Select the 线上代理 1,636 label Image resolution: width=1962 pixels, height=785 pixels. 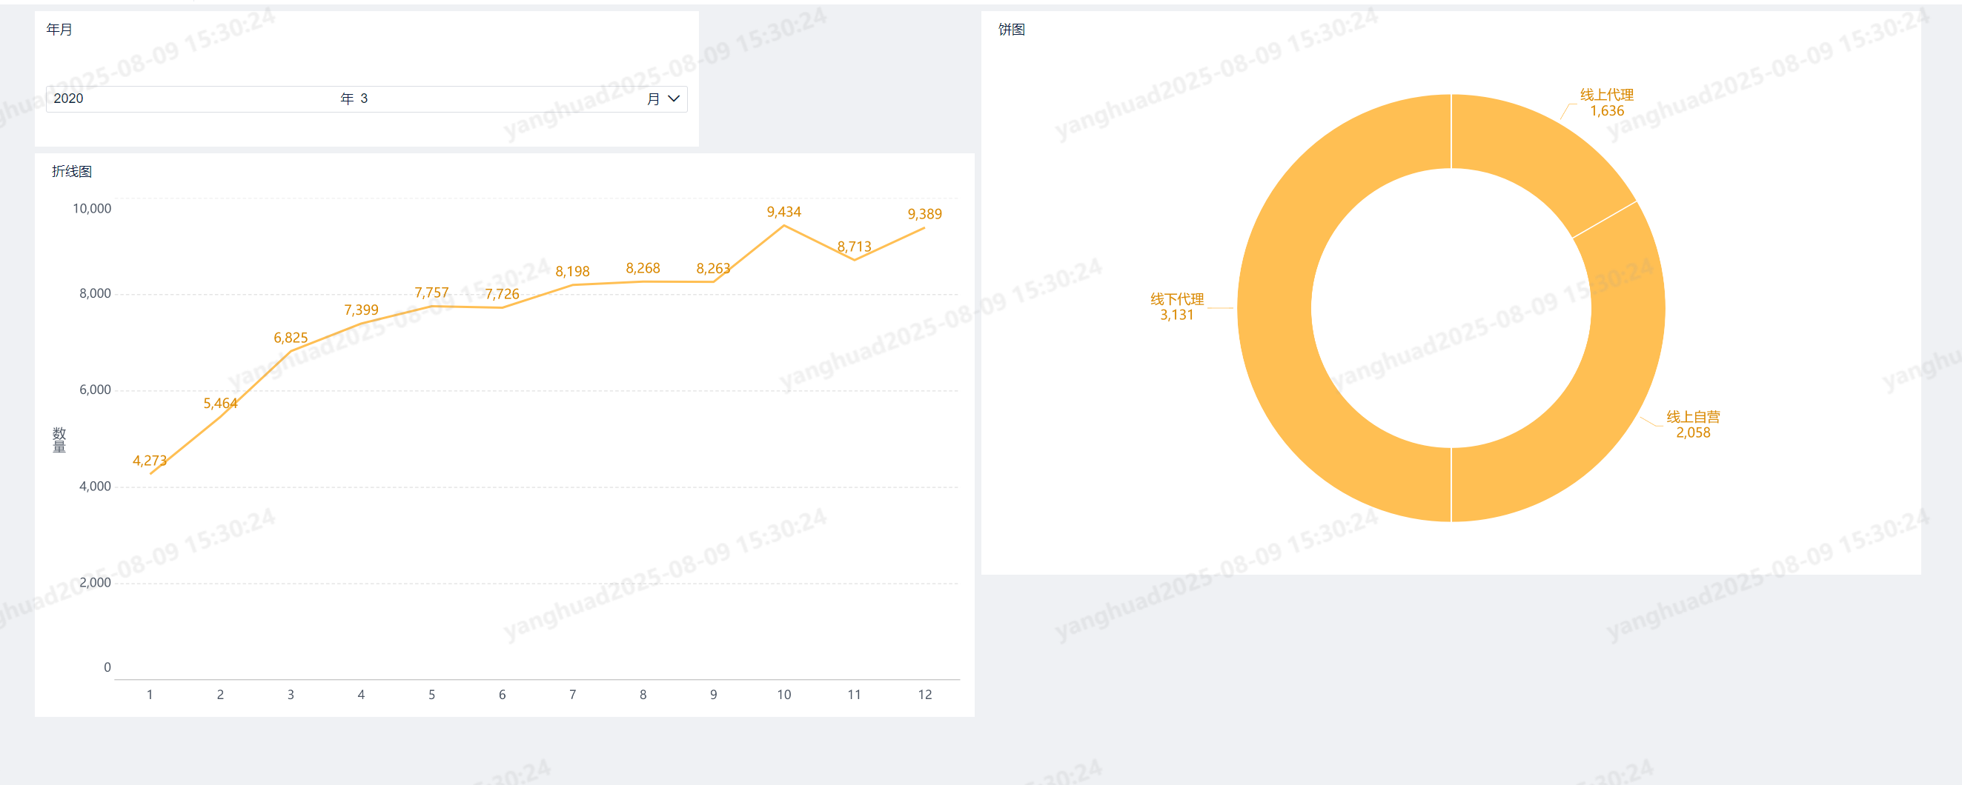point(1606,103)
